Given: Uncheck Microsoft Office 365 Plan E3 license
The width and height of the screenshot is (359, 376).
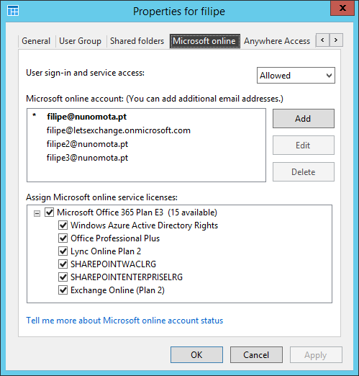Looking at the screenshot, I should (x=50, y=212).
